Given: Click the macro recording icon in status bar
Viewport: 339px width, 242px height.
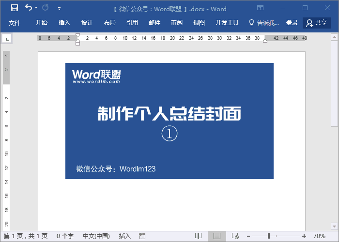Looking at the screenshot, I should (142, 236).
